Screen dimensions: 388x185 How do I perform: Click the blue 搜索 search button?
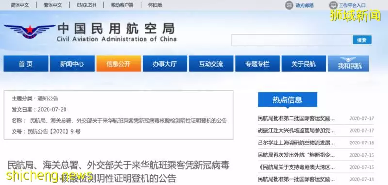[362, 40]
